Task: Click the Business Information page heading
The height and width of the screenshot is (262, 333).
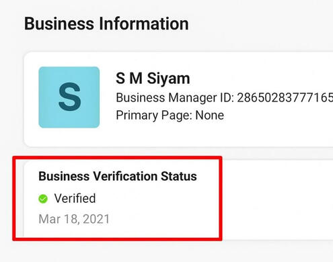Action: pyautogui.click(x=106, y=24)
